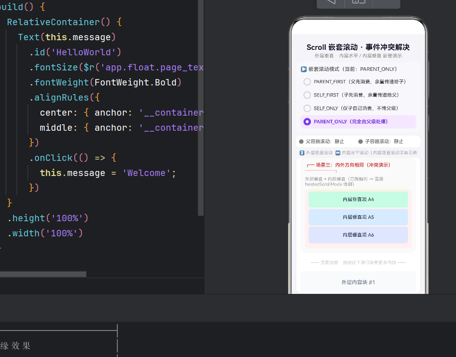Click .alignRules in the code editor
The image size is (456, 357).
point(59,97)
